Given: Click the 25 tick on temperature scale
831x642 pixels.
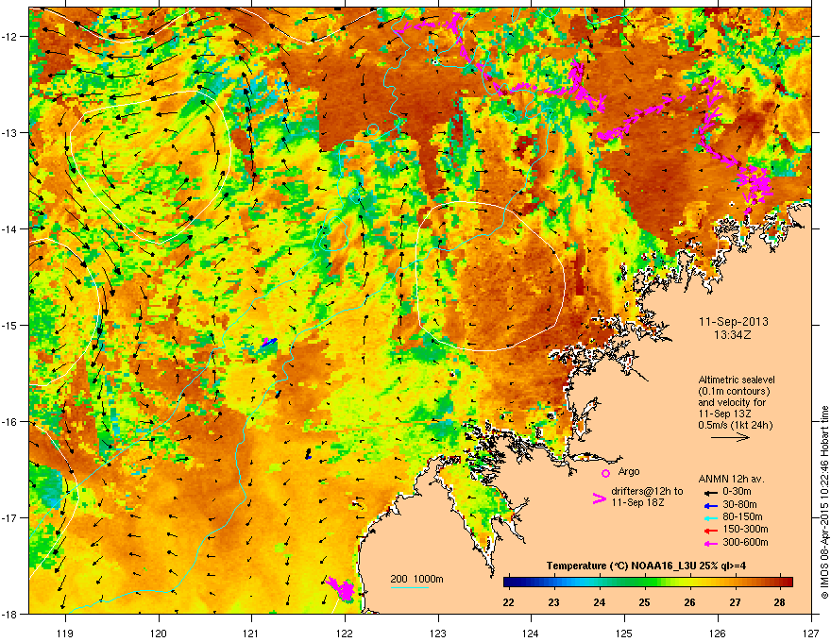Looking at the screenshot, I should [644, 602].
